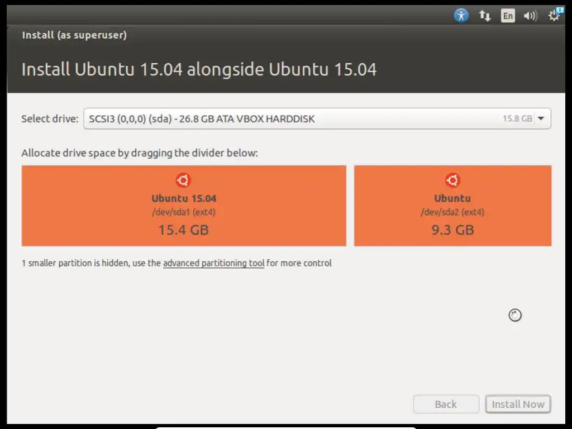Click the Ubuntu logo on the sda1 partition
The height and width of the screenshot is (429, 572).
coord(183,180)
